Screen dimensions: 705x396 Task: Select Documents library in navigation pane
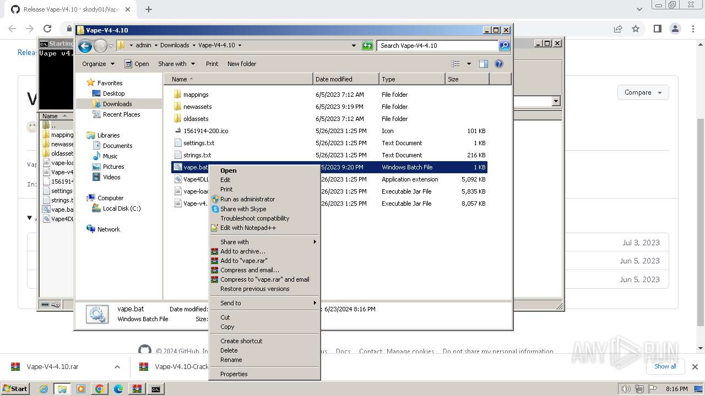pos(117,146)
